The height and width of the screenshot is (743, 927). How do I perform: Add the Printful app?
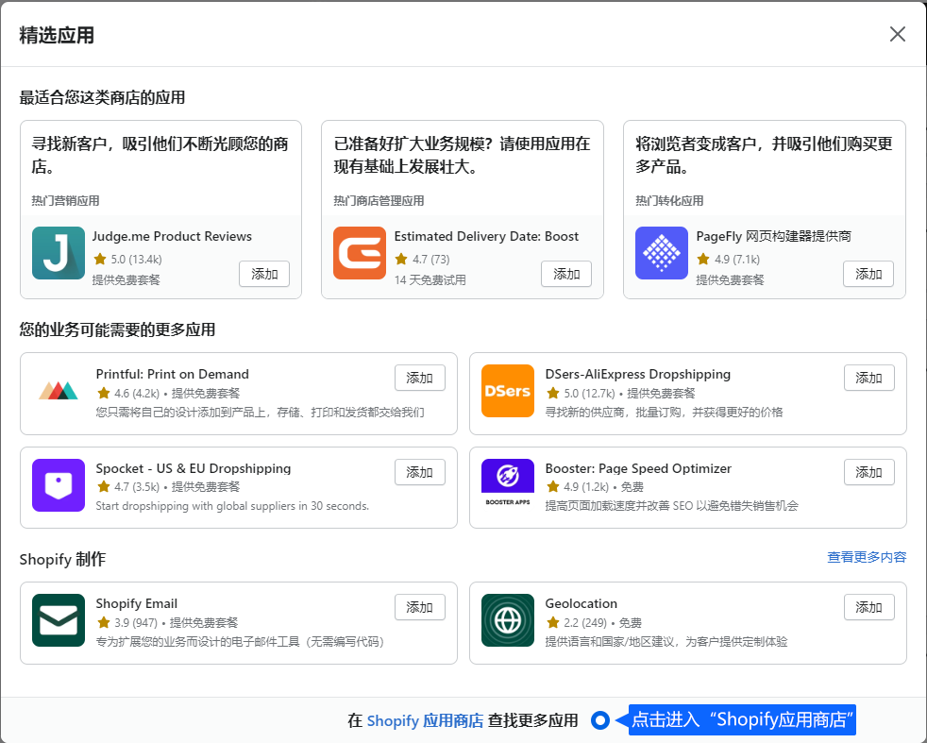[419, 378]
